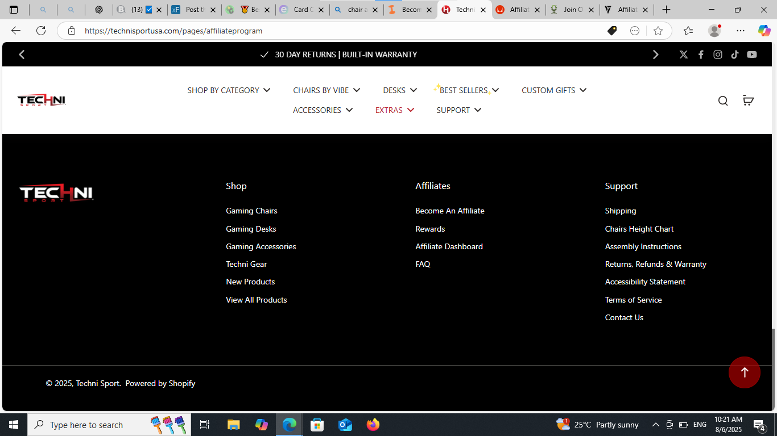Open Contact Us footer link
Screen dimensions: 777x436
(x=624, y=317)
